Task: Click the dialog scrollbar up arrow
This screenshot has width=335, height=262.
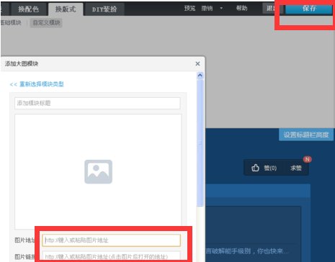Action: (x=200, y=76)
